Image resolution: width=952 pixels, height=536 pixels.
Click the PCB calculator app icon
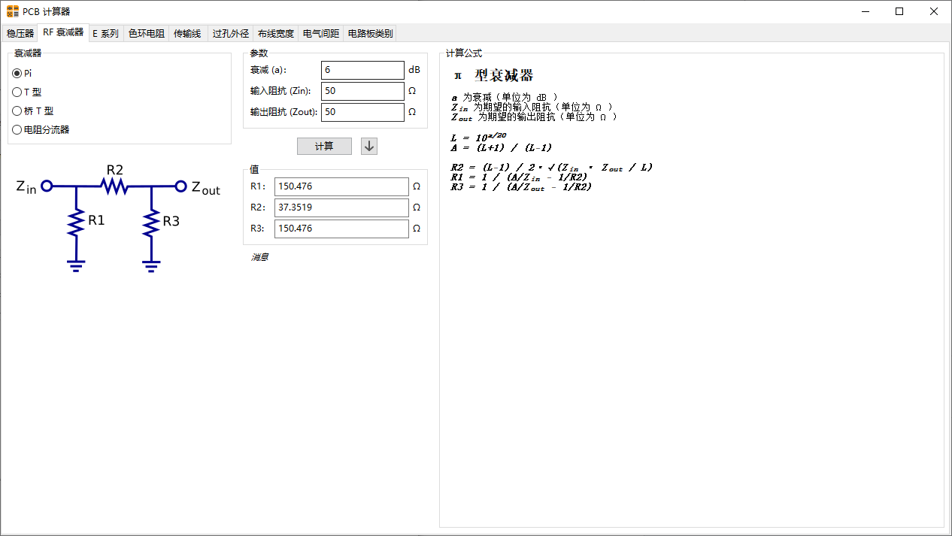[x=12, y=11]
